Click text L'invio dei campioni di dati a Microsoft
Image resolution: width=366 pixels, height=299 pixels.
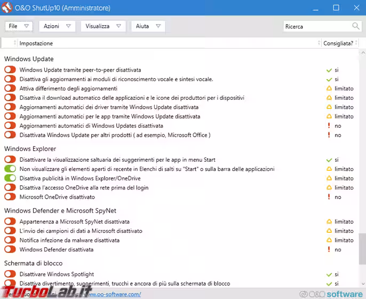pos(81,231)
